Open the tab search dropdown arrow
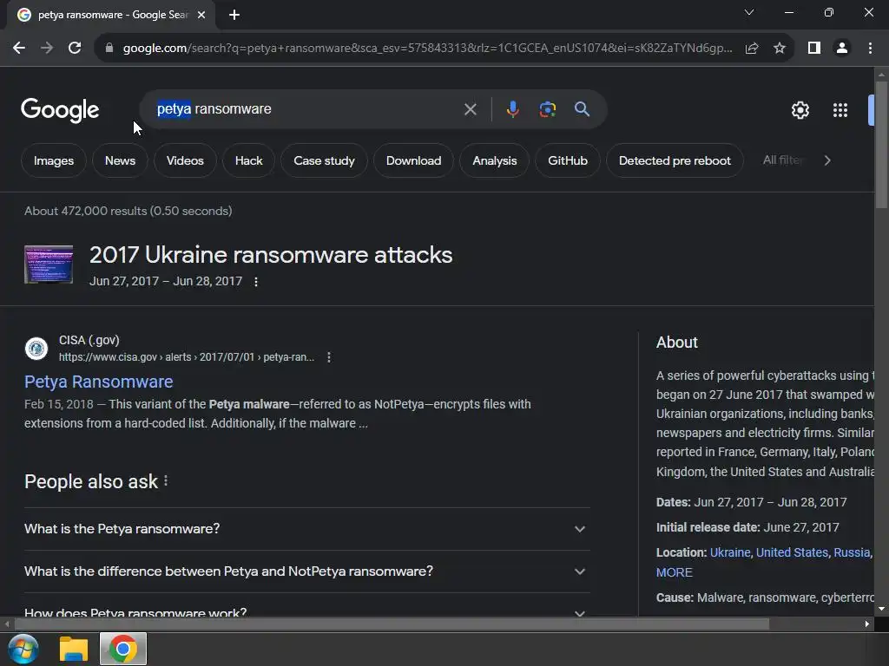The image size is (889, 666). click(x=749, y=12)
